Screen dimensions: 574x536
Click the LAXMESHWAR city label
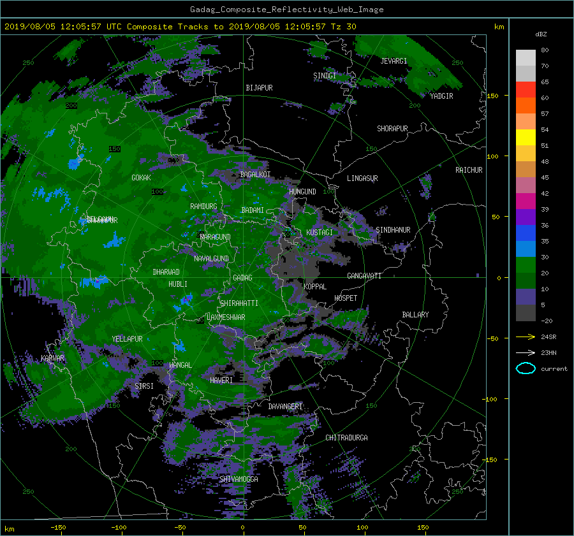(x=226, y=317)
